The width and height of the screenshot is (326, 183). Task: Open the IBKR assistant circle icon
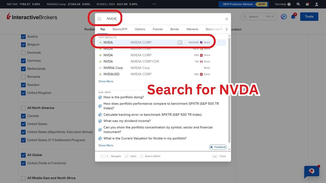pos(284,17)
